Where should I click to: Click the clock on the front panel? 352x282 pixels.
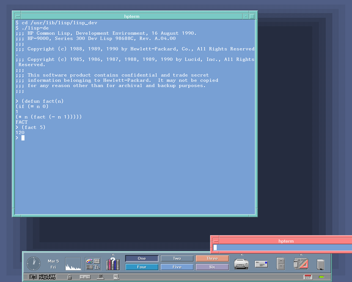(x=34, y=264)
